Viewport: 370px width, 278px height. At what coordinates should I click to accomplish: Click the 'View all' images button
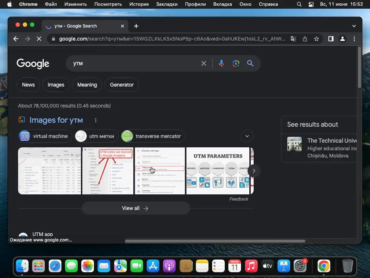coord(136,208)
